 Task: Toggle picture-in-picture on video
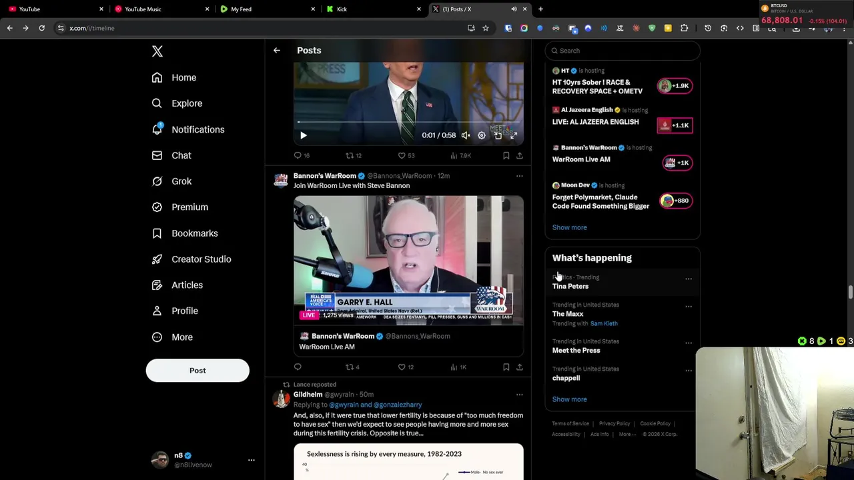[498, 135]
